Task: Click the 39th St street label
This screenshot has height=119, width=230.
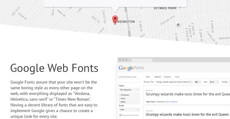Action: [96, 19]
